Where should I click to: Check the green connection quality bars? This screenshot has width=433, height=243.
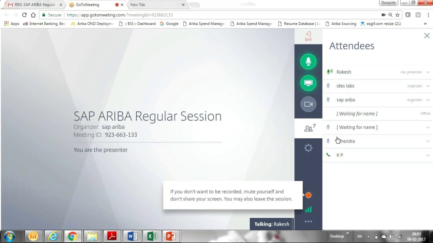pyautogui.click(x=308, y=210)
